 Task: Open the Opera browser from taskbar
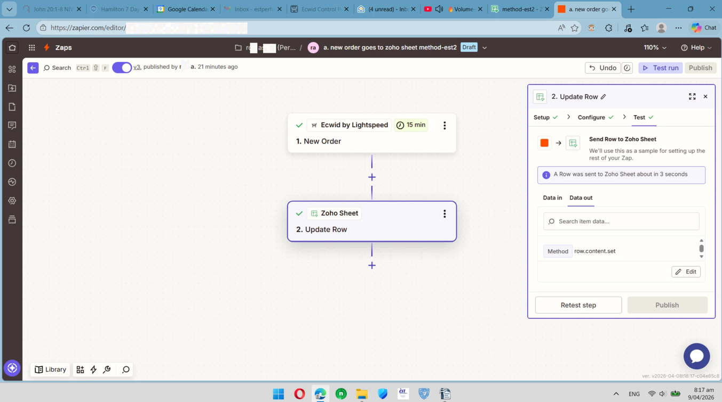(x=299, y=394)
